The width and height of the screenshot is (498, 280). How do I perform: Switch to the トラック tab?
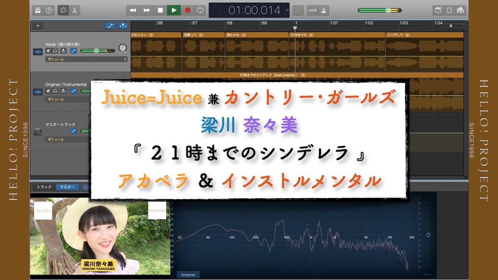[x=44, y=187]
